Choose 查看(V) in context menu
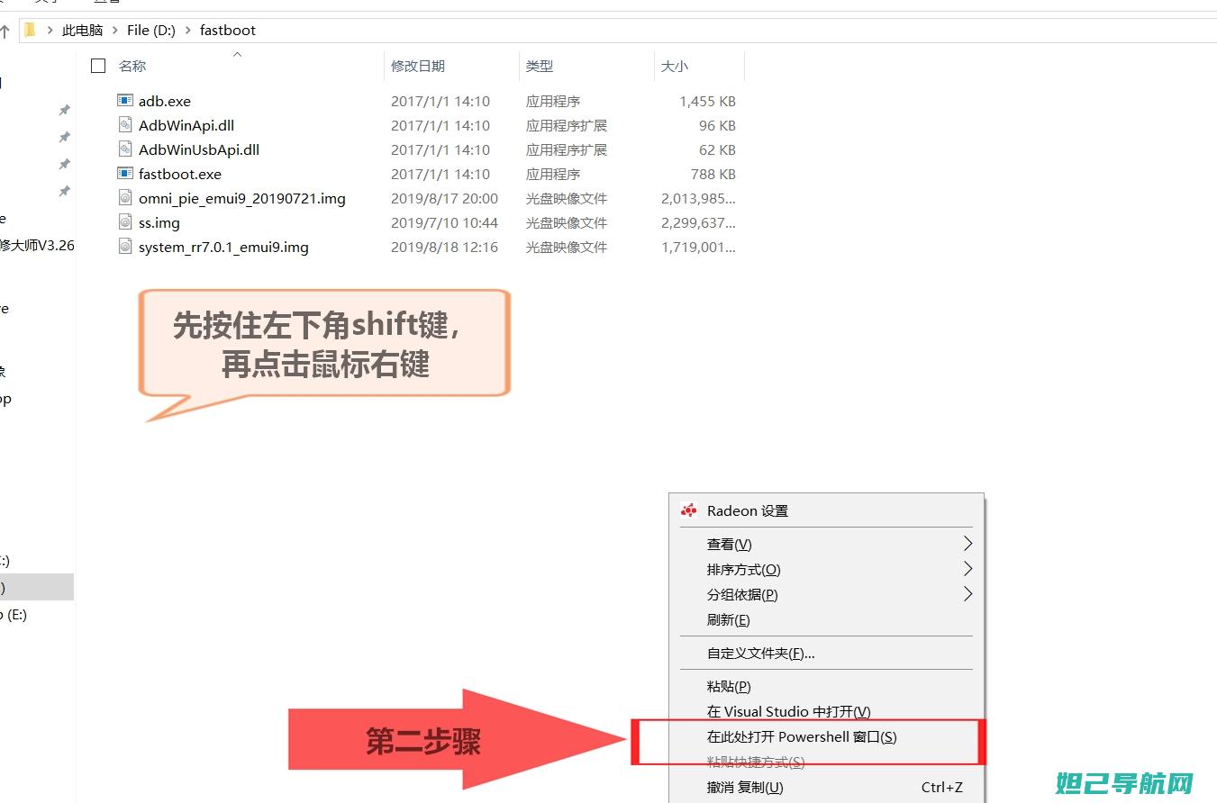The width and height of the screenshot is (1217, 803). [730, 545]
